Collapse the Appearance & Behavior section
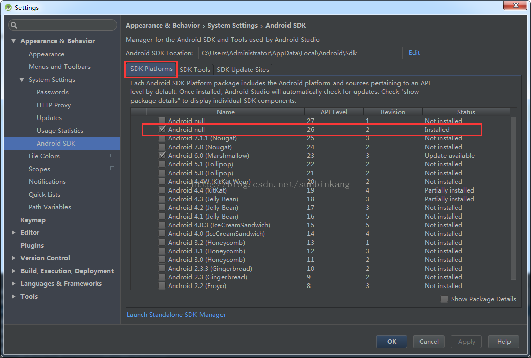Image resolution: width=531 pixels, height=358 pixels. 13,41
